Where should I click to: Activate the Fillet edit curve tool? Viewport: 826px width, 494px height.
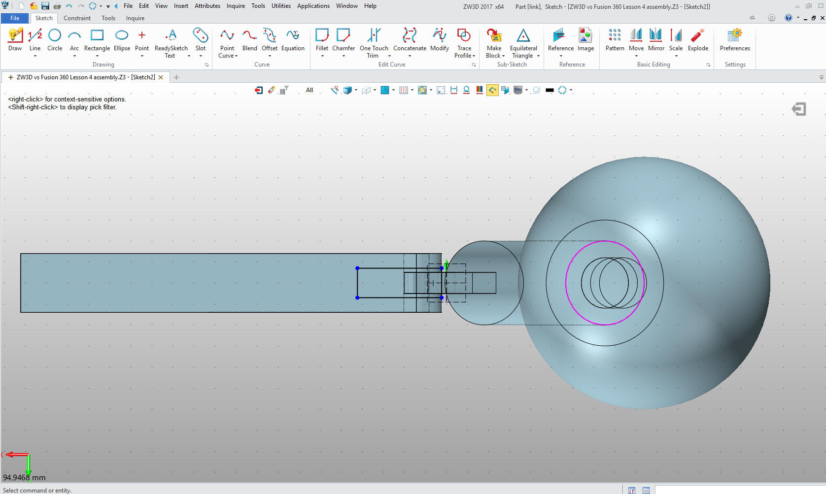tap(322, 39)
